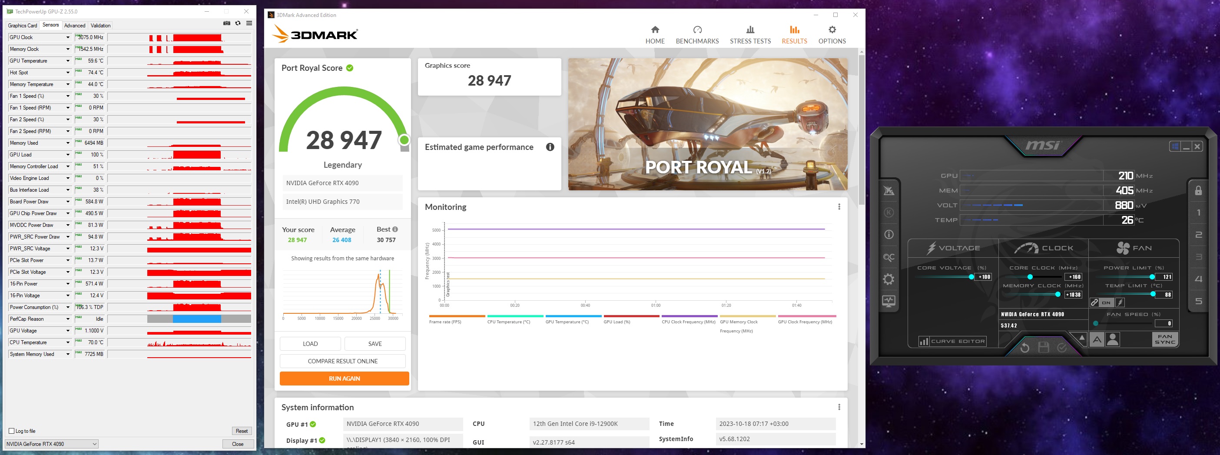
Task: Select the GPU-Z Sensors tab
Action: point(51,25)
